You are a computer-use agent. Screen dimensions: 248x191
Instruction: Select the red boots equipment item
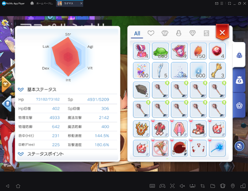click(x=198, y=129)
